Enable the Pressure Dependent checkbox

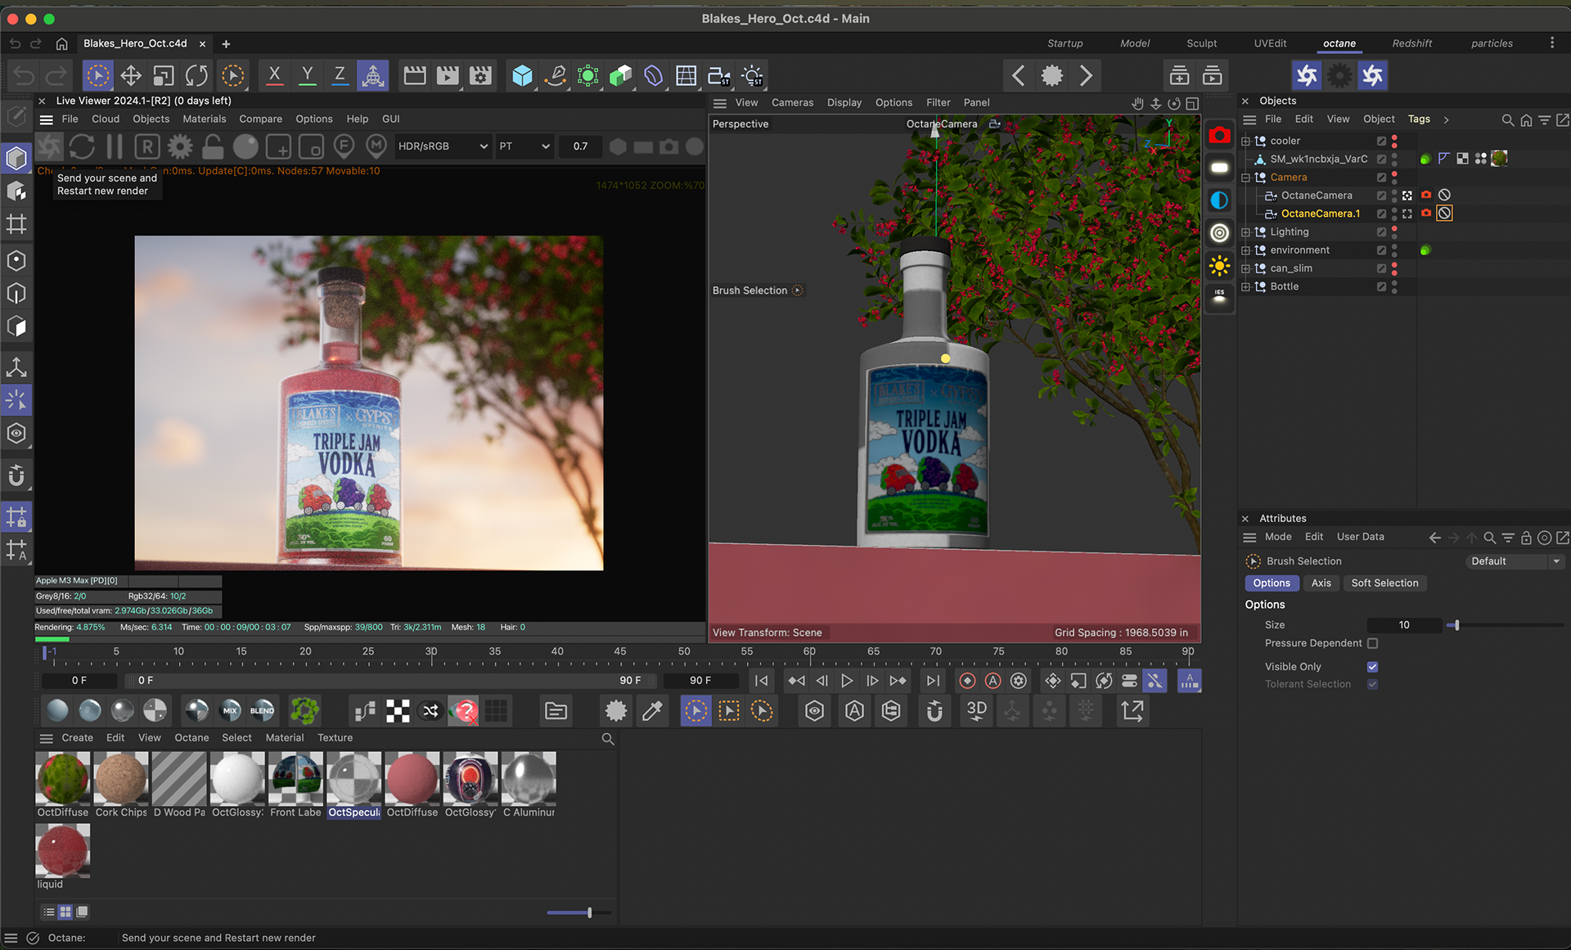tap(1372, 644)
